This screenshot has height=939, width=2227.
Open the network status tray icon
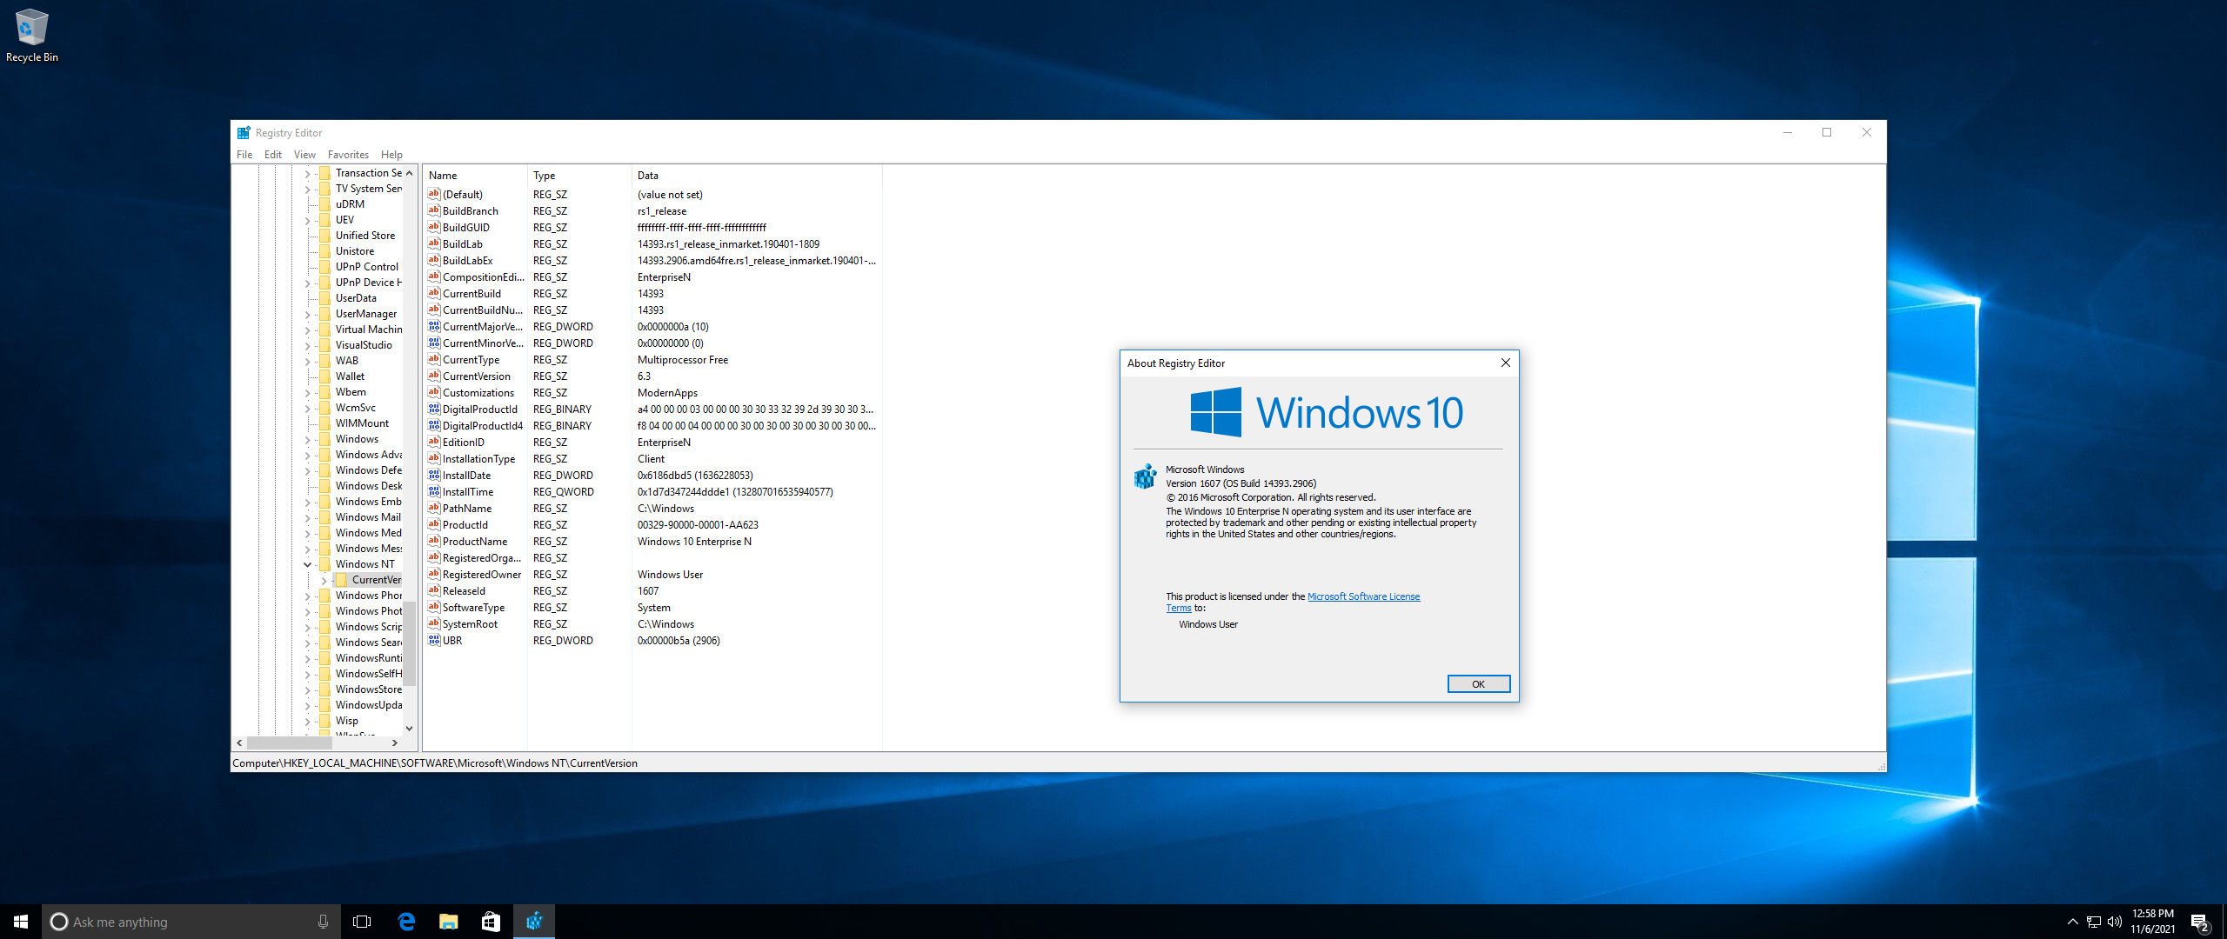point(2094,922)
